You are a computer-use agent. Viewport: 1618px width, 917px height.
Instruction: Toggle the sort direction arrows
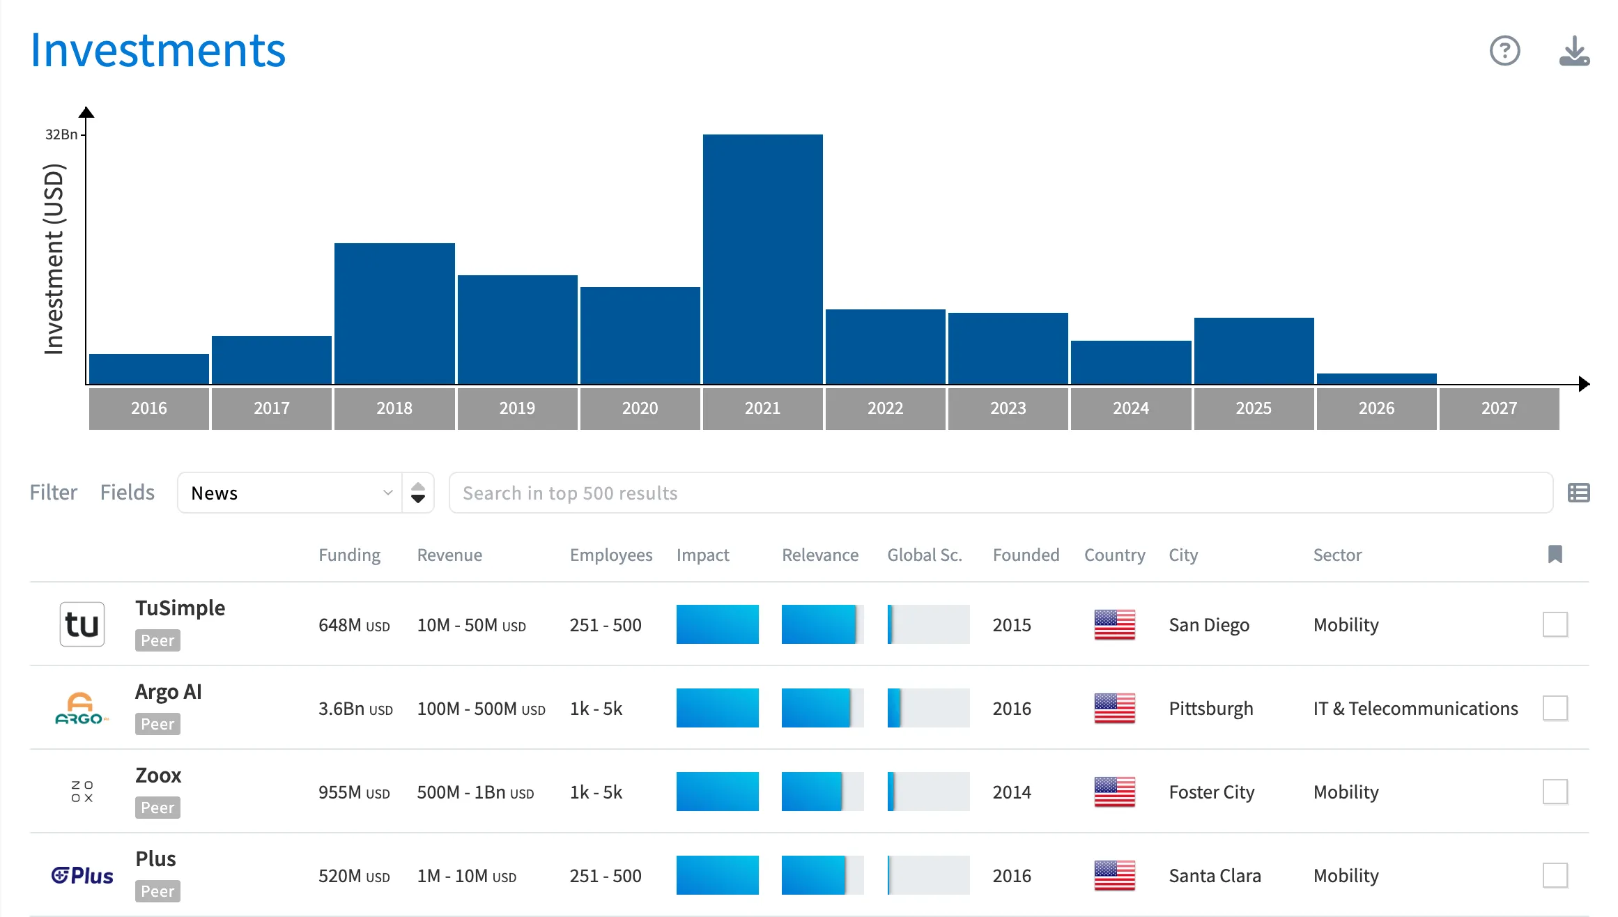418,493
